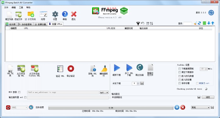The image size is (220, 118).
Task: Click add M3U URLs from file icon
Action: tap(21, 68)
